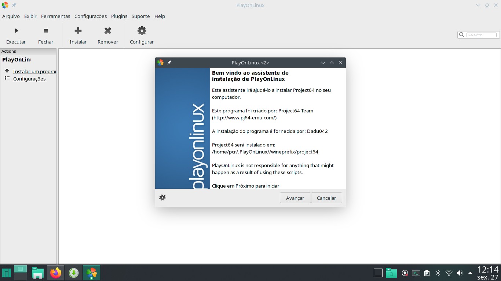501x281 pixels.
Task: Open Bluetooth settings in system tray
Action: 438,273
